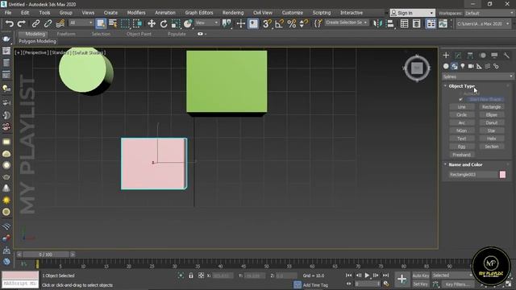The width and height of the screenshot is (516, 290).
Task: Toggle the Layer Explorer icon
Action: click(x=416, y=23)
